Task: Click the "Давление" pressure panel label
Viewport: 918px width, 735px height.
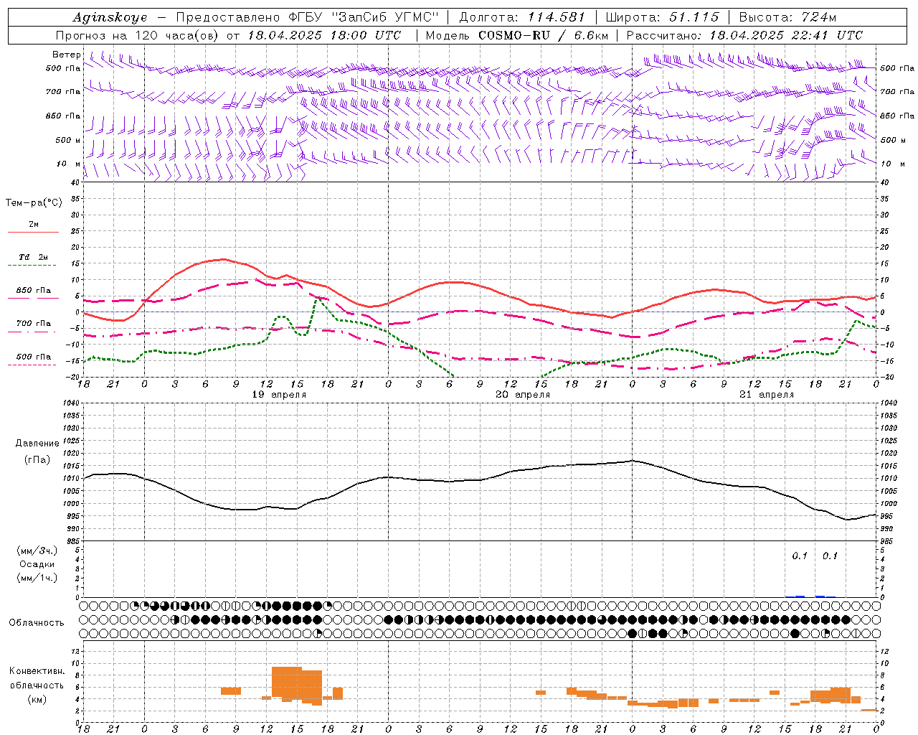Action: pyautogui.click(x=37, y=444)
